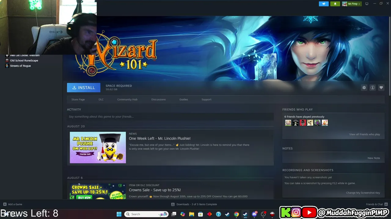Open Wizard101 manage settings gear
Screen dimensions: 391x219
[x=364, y=88]
